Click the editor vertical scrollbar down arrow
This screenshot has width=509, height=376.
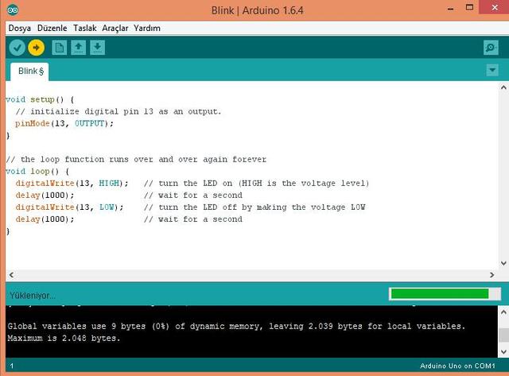click(x=503, y=263)
